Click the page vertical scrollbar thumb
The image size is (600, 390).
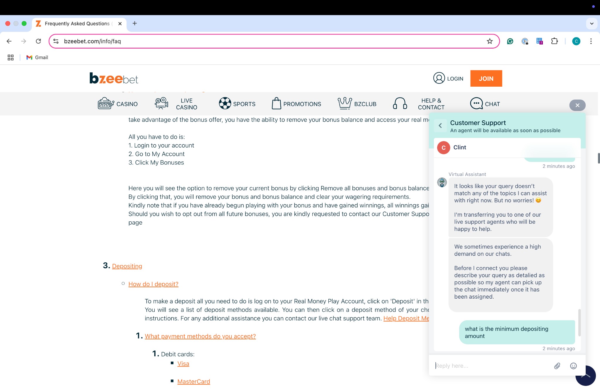tap(599, 158)
